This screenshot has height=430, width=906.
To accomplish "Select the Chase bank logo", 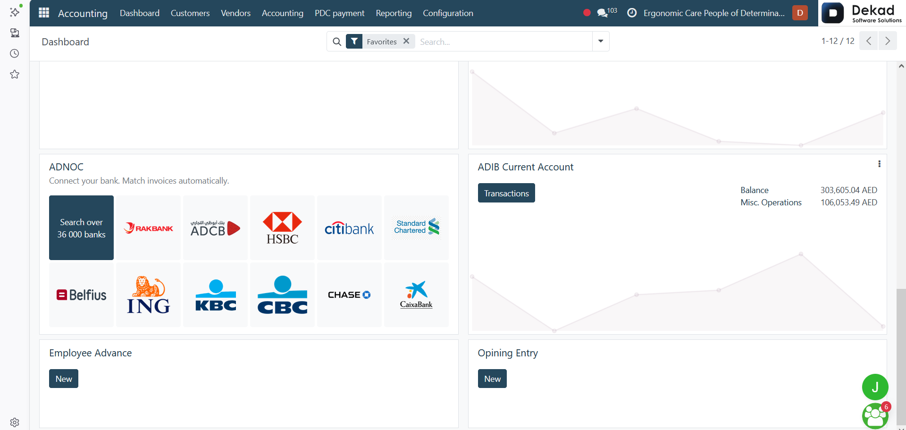I will pyautogui.click(x=349, y=295).
